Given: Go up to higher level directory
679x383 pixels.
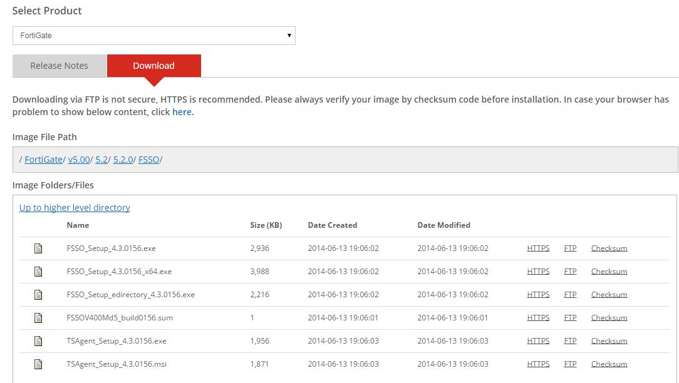Looking at the screenshot, I should click(x=75, y=208).
